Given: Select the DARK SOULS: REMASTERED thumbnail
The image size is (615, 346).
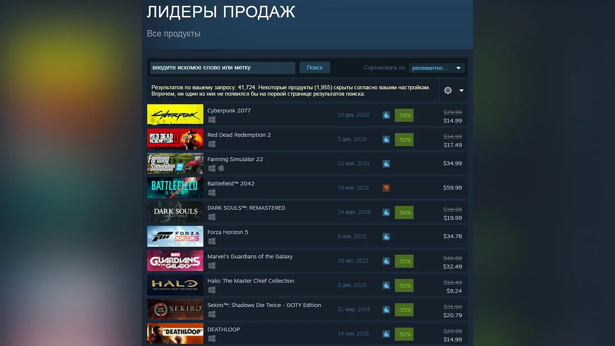Looking at the screenshot, I should click(175, 212).
